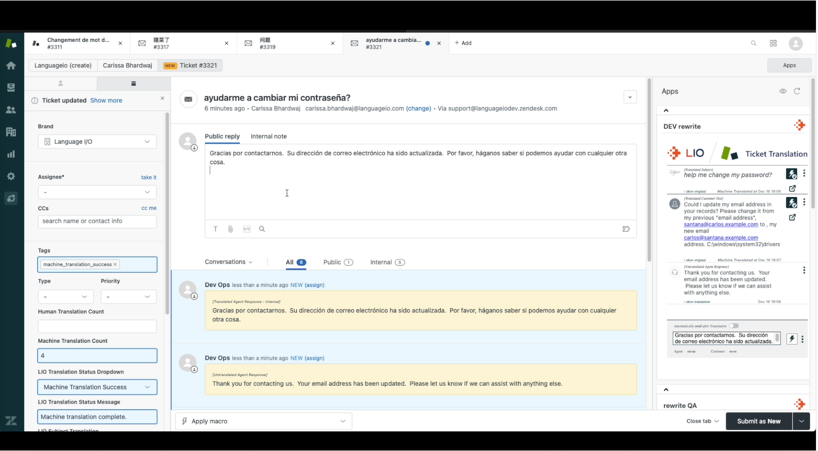The width and height of the screenshot is (818, 451).
Task: Click the Languageio (create) breadcrumb
Action: point(63,65)
